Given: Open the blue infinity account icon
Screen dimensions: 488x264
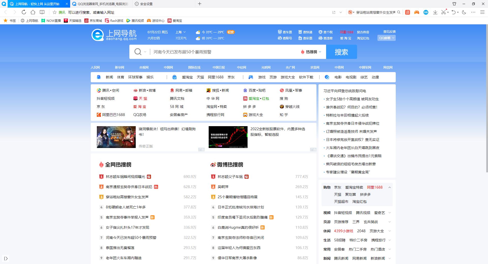Looking at the screenshot, I should pos(426,12).
